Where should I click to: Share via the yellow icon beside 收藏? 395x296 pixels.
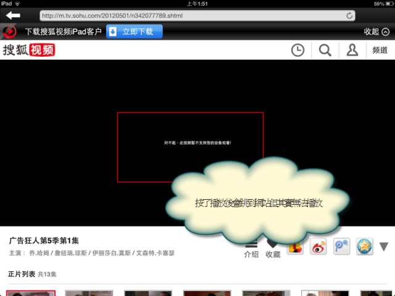click(295, 248)
